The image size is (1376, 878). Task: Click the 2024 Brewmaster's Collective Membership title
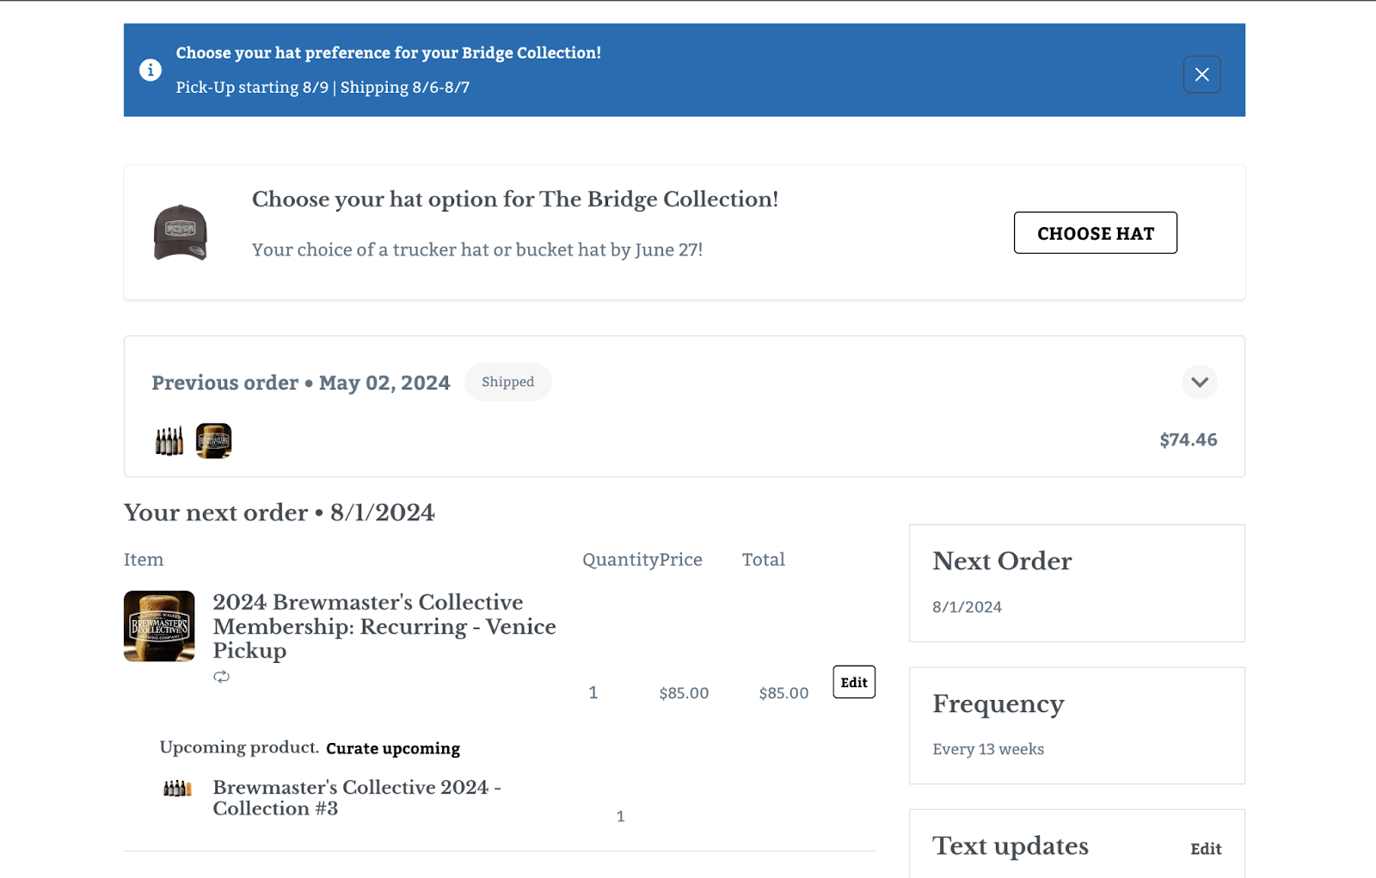coord(384,626)
